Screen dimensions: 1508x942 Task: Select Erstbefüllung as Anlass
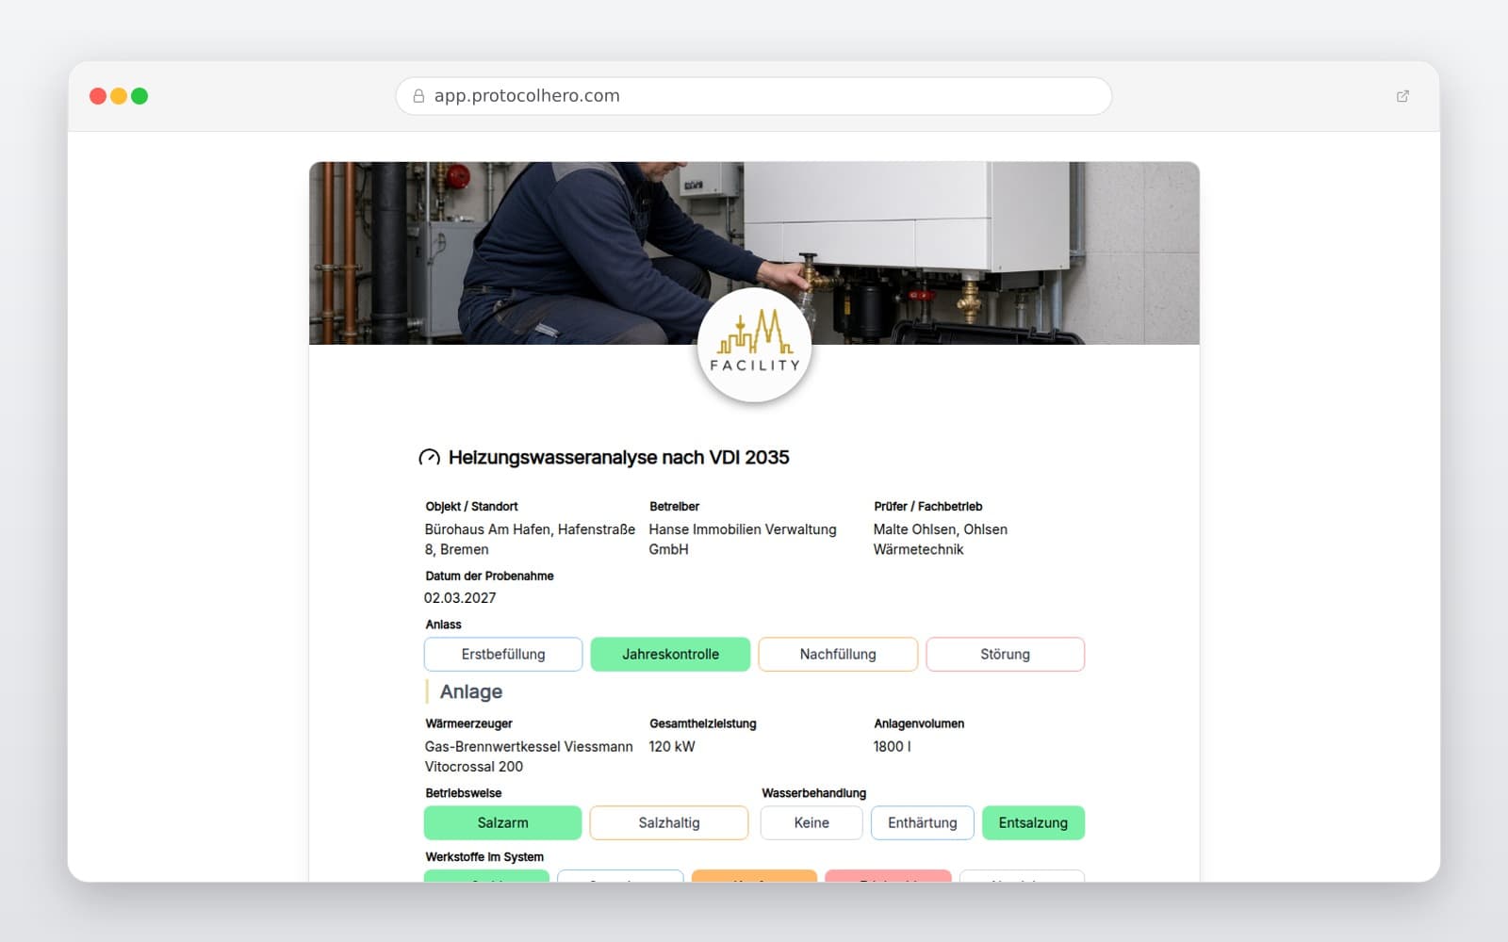503,654
